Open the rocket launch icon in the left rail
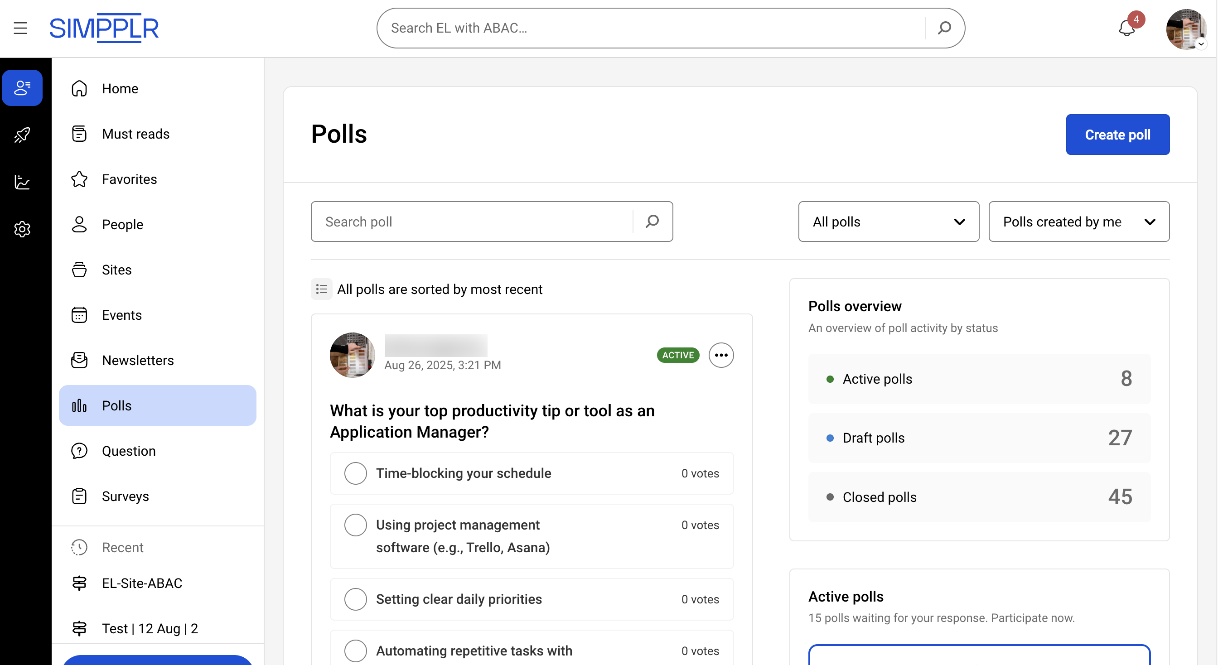1218x665 pixels. point(22,135)
